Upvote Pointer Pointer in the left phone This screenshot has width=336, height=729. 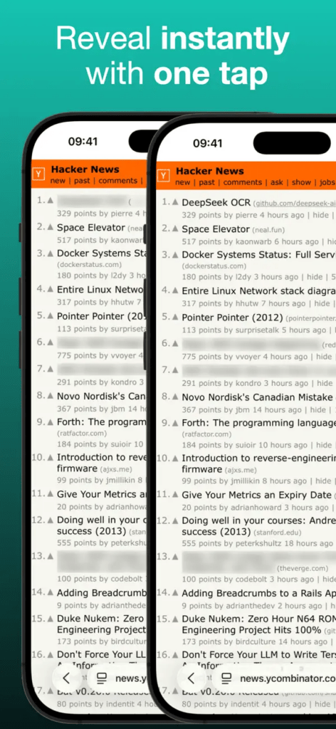[x=51, y=315]
